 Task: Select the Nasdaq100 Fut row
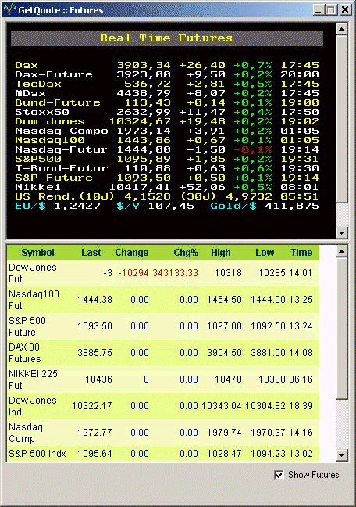coord(163,300)
